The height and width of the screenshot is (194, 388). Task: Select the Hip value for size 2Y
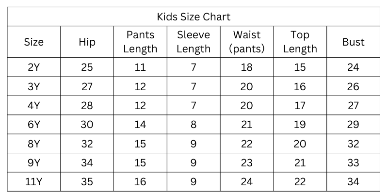tap(87, 67)
